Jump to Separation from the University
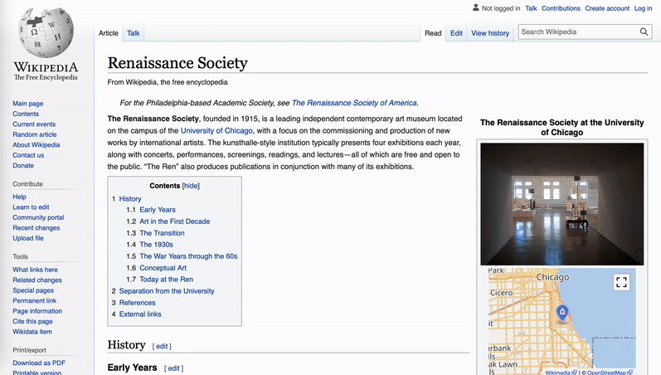The width and height of the screenshot is (661, 375). point(167,291)
